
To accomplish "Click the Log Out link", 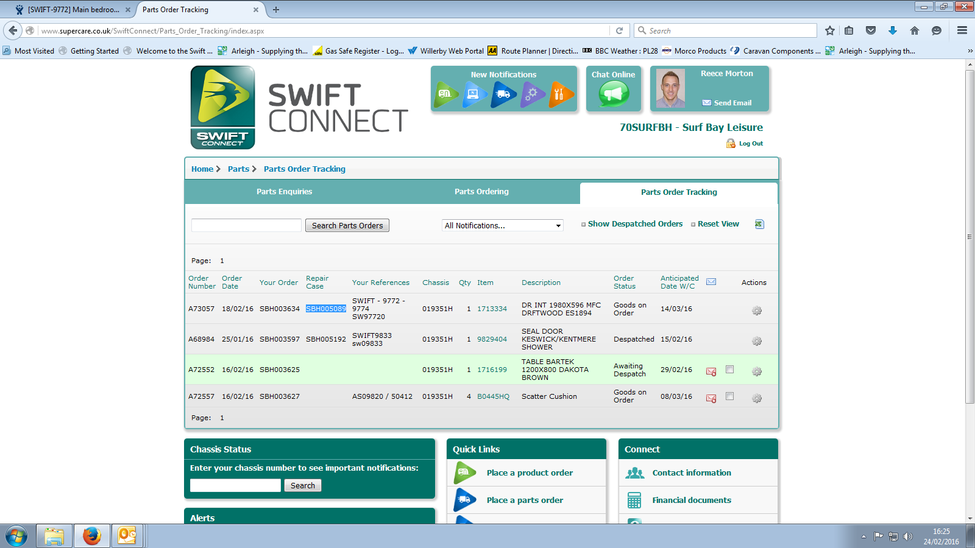I will click(x=750, y=144).
